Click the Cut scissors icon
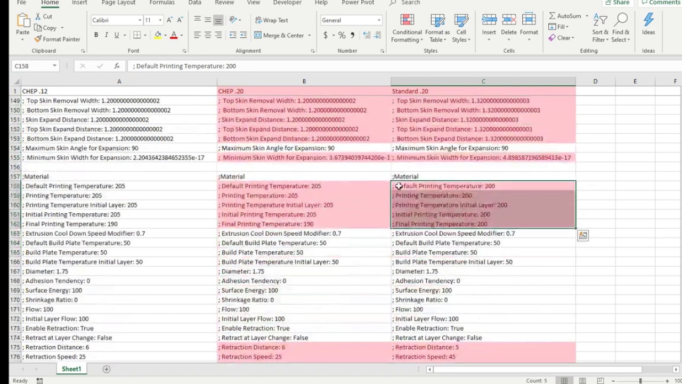 [x=38, y=17]
